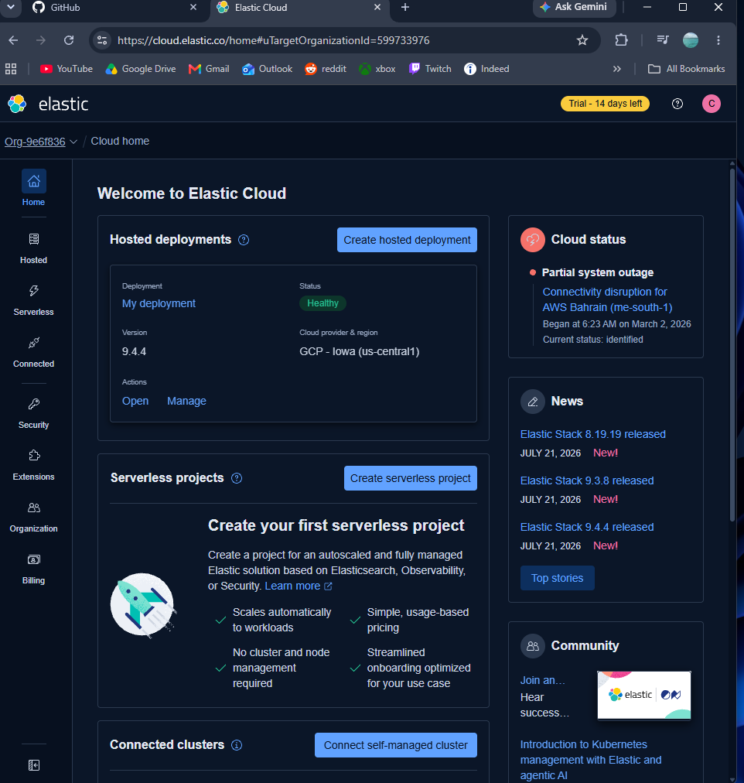Viewport: 744px width, 783px height.
Task: Click Ask Gemini button
Action: (x=575, y=7)
